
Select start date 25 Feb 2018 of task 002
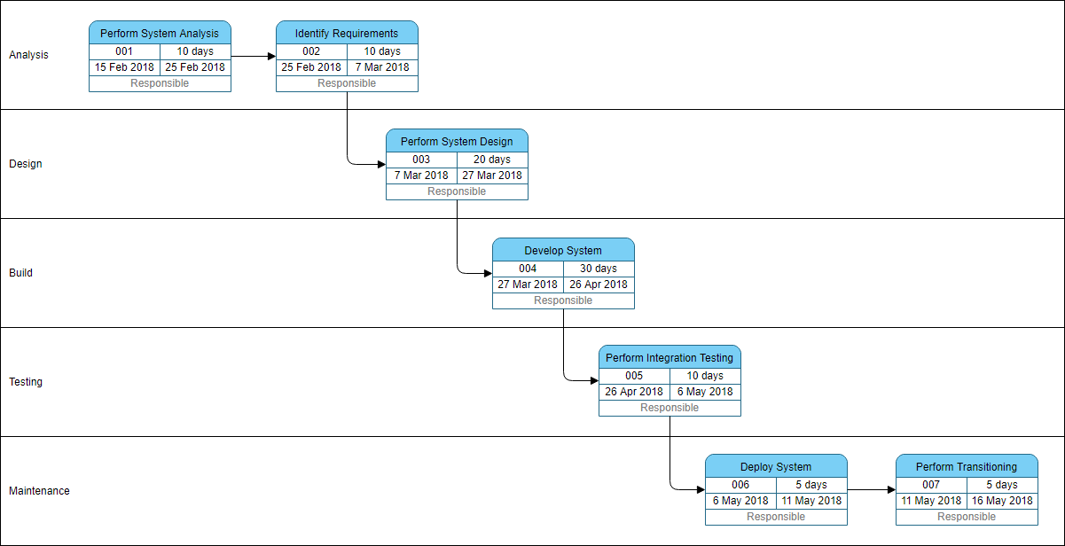click(311, 67)
